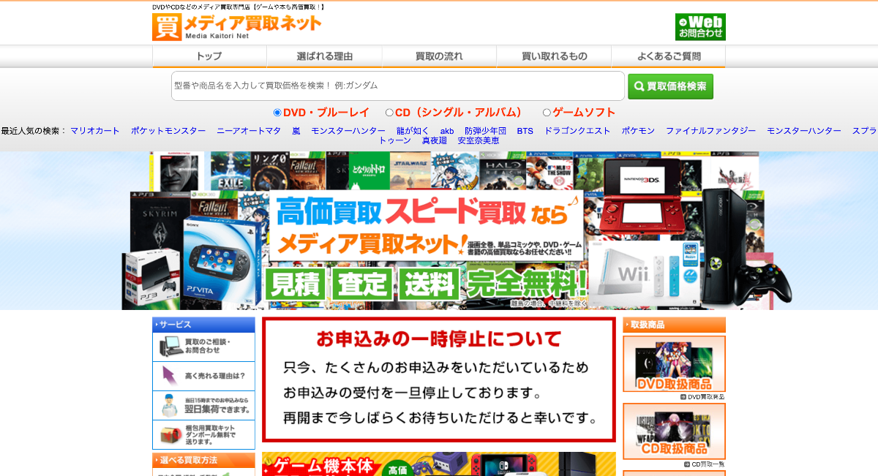This screenshot has width=878, height=476.
Task: Open 梱包用買取キット cardboard box item
Action: [x=204, y=434]
